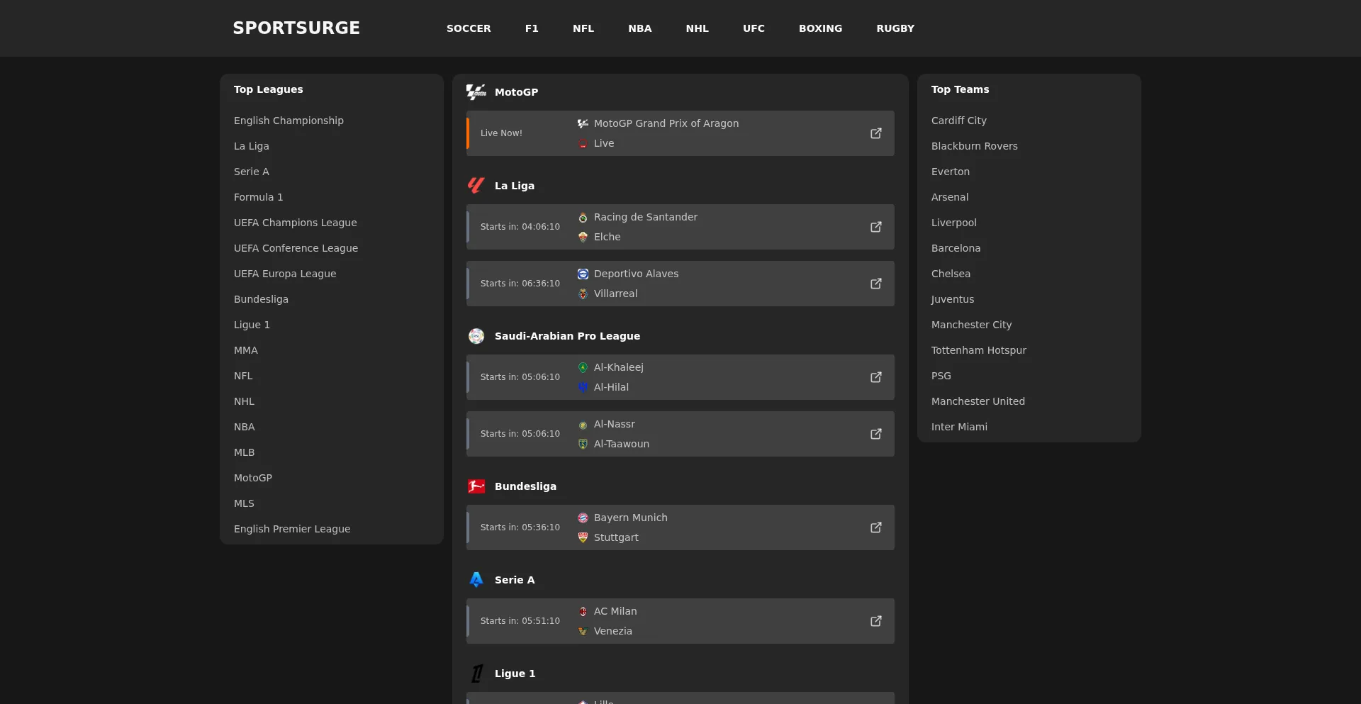
Task: Open external link for Racing de Santander match
Action: point(876,227)
